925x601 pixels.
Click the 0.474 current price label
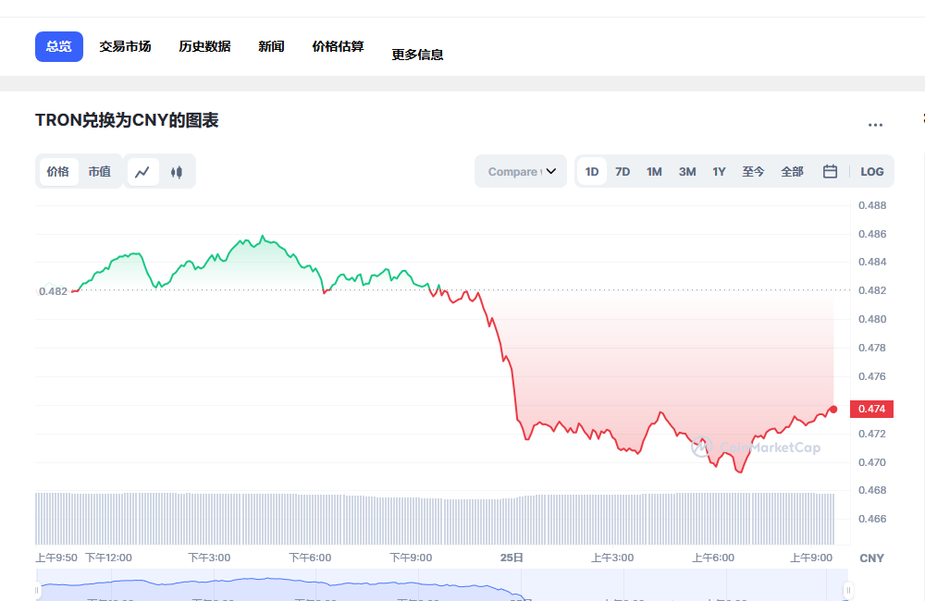pos(872,409)
